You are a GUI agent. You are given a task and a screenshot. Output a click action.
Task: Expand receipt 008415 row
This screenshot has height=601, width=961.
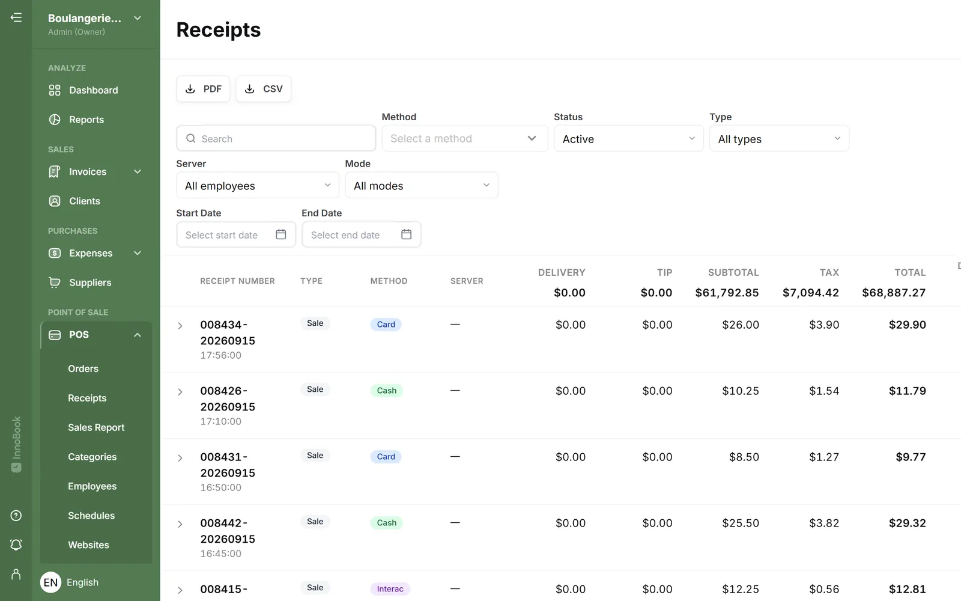(x=180, y=590)
